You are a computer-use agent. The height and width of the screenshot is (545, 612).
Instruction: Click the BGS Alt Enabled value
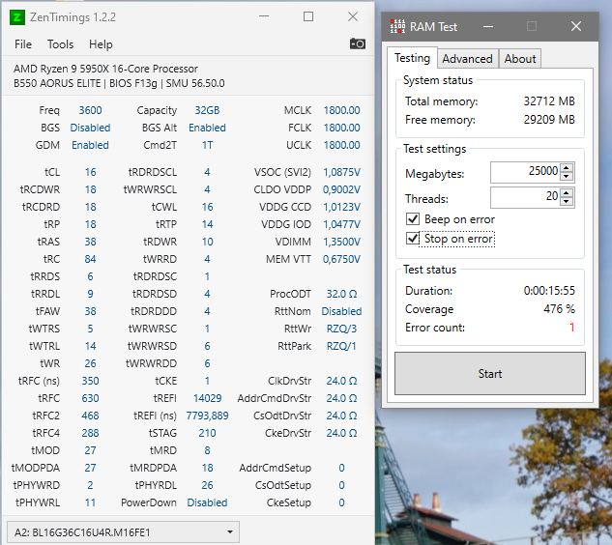[x=207, y=128]
